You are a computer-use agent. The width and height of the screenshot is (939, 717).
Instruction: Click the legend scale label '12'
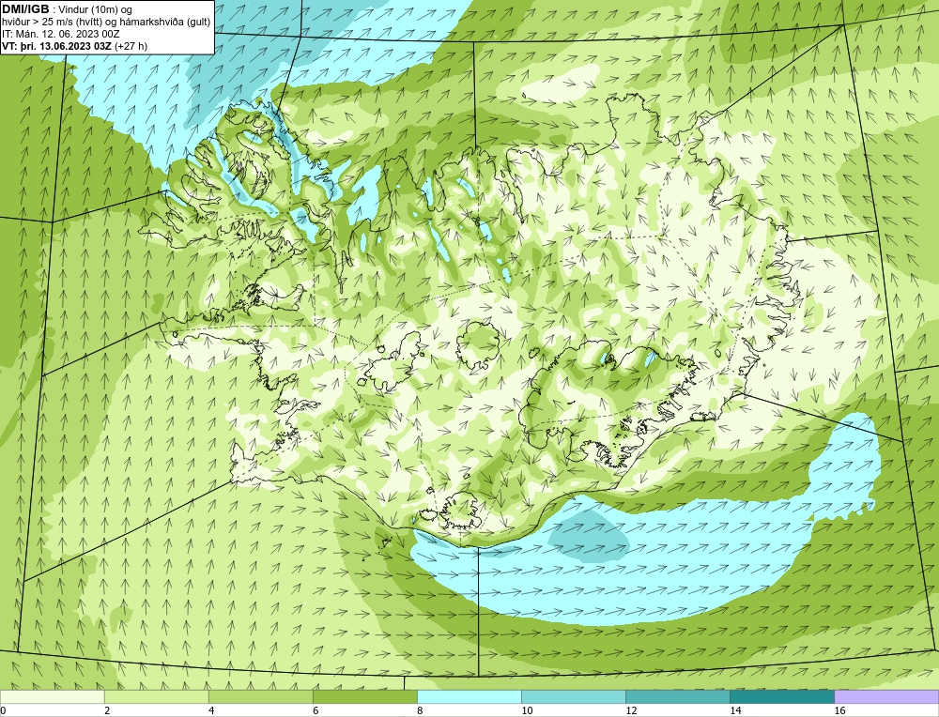[x=631, y=710]
